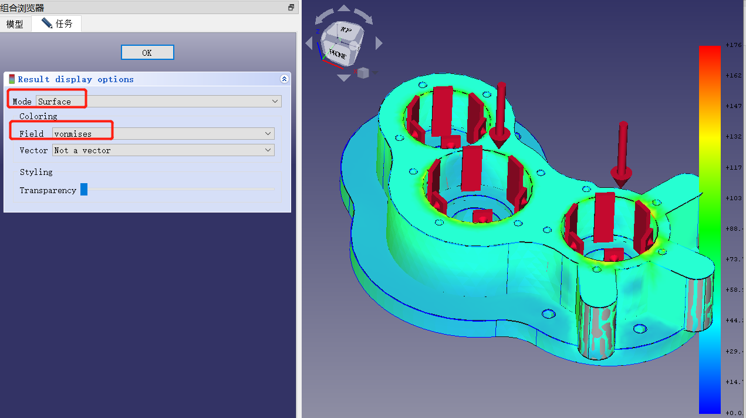Click the pencil icon on the 任务 tab
746x418 pixels.
tap(46, 23)
